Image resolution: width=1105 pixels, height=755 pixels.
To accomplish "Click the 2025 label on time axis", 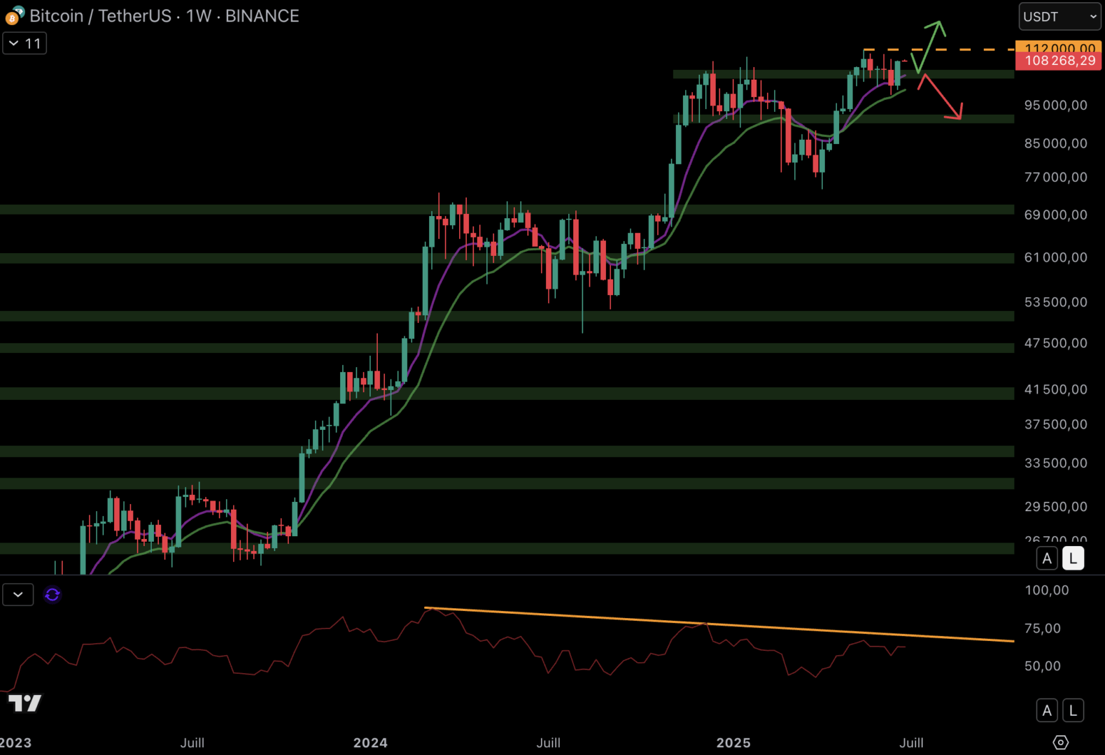I will click(733, 742).
